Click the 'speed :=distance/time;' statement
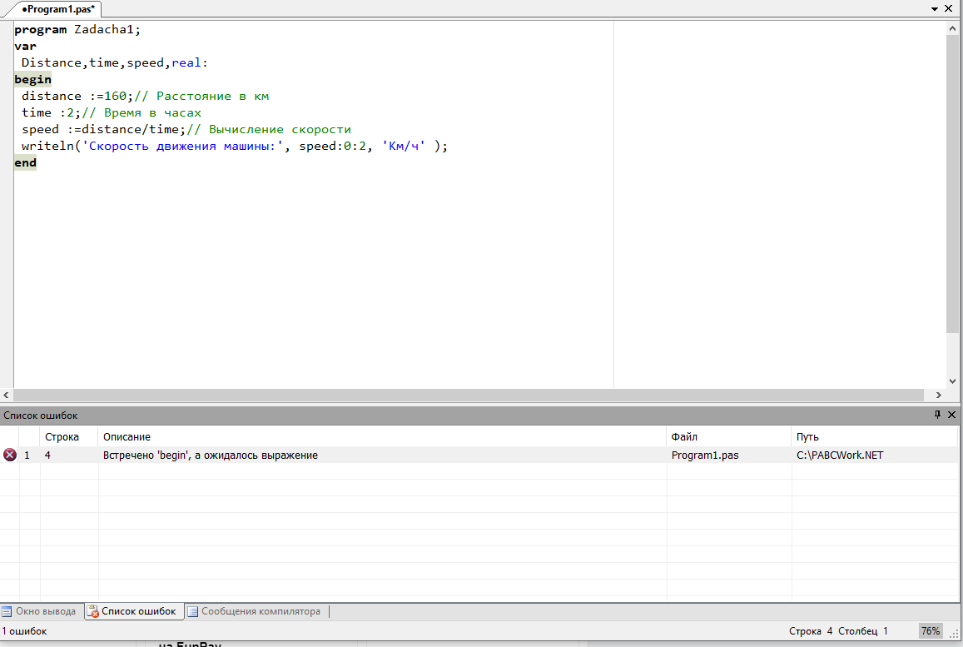This screenshot has width=963, height=647. (x=103, y=129)
